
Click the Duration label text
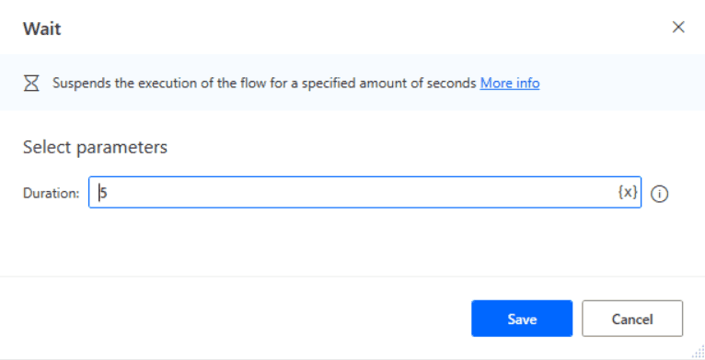[x=51, y=194]
